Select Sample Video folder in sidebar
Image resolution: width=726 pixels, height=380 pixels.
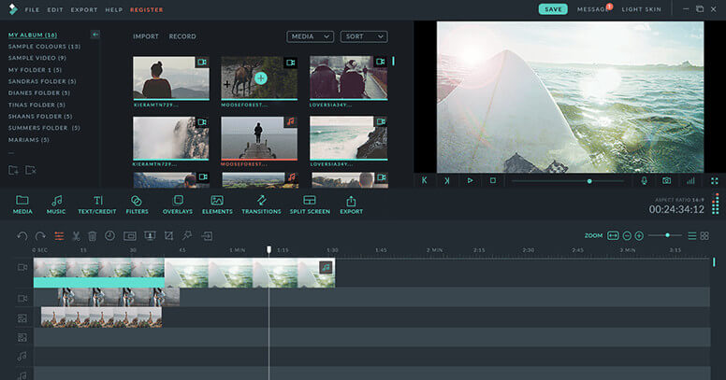click(37, 58)
